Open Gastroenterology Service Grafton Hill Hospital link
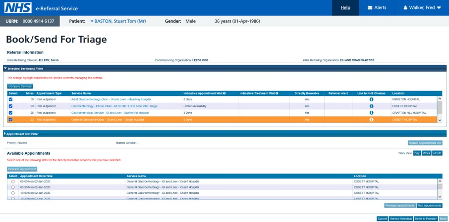The width and height of the screenshot is (449, 222). [110, 113]
